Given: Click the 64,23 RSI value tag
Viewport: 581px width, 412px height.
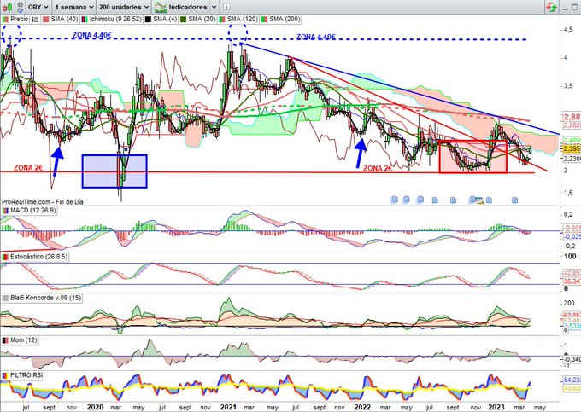Looking at the screenshot, I should 572,380.
